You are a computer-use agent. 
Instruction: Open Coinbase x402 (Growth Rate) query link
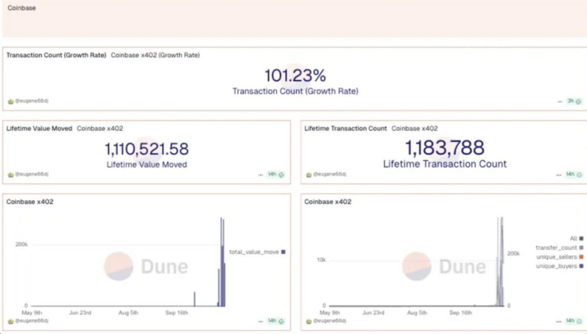[x=155, y=55]
